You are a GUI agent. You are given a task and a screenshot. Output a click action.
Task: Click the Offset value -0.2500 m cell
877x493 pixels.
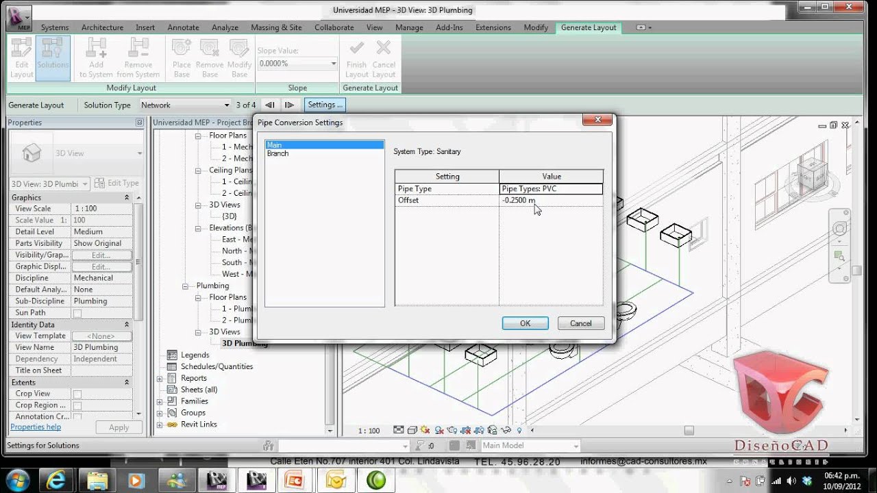pos(551,200)
